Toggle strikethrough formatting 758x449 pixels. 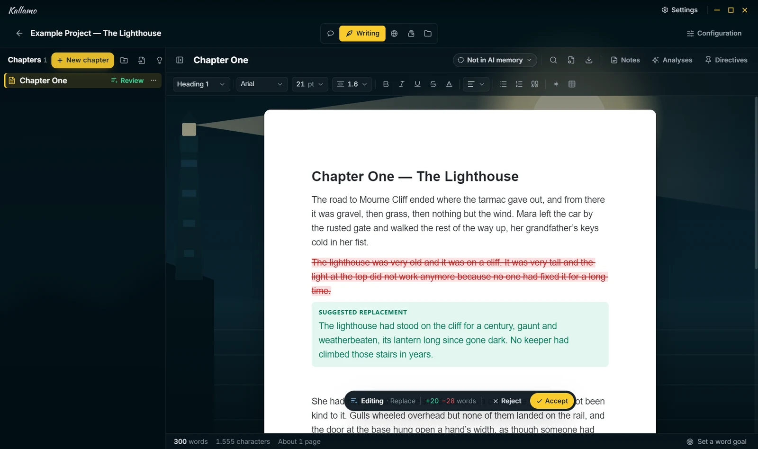click(433, 84)
